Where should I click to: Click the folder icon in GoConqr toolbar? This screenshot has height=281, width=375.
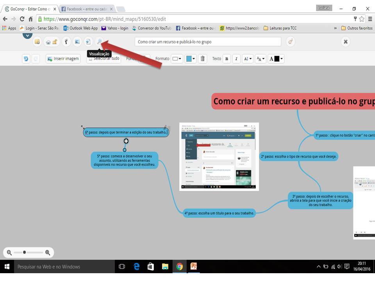[x=37, y=42]
